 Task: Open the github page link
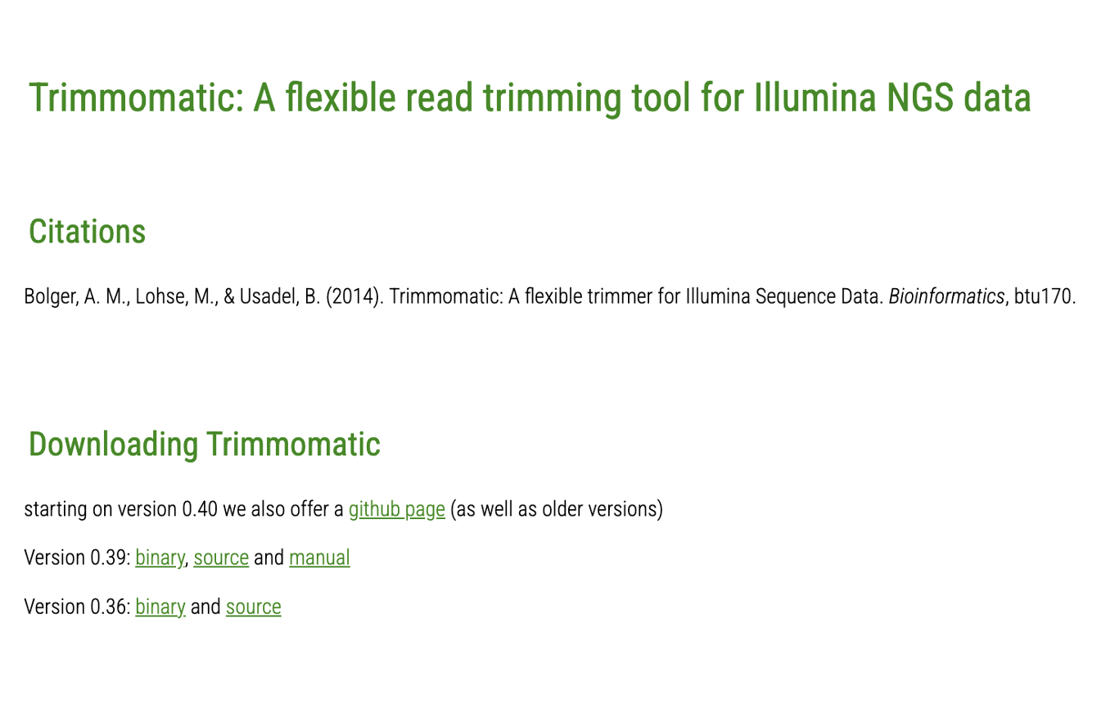396,509
